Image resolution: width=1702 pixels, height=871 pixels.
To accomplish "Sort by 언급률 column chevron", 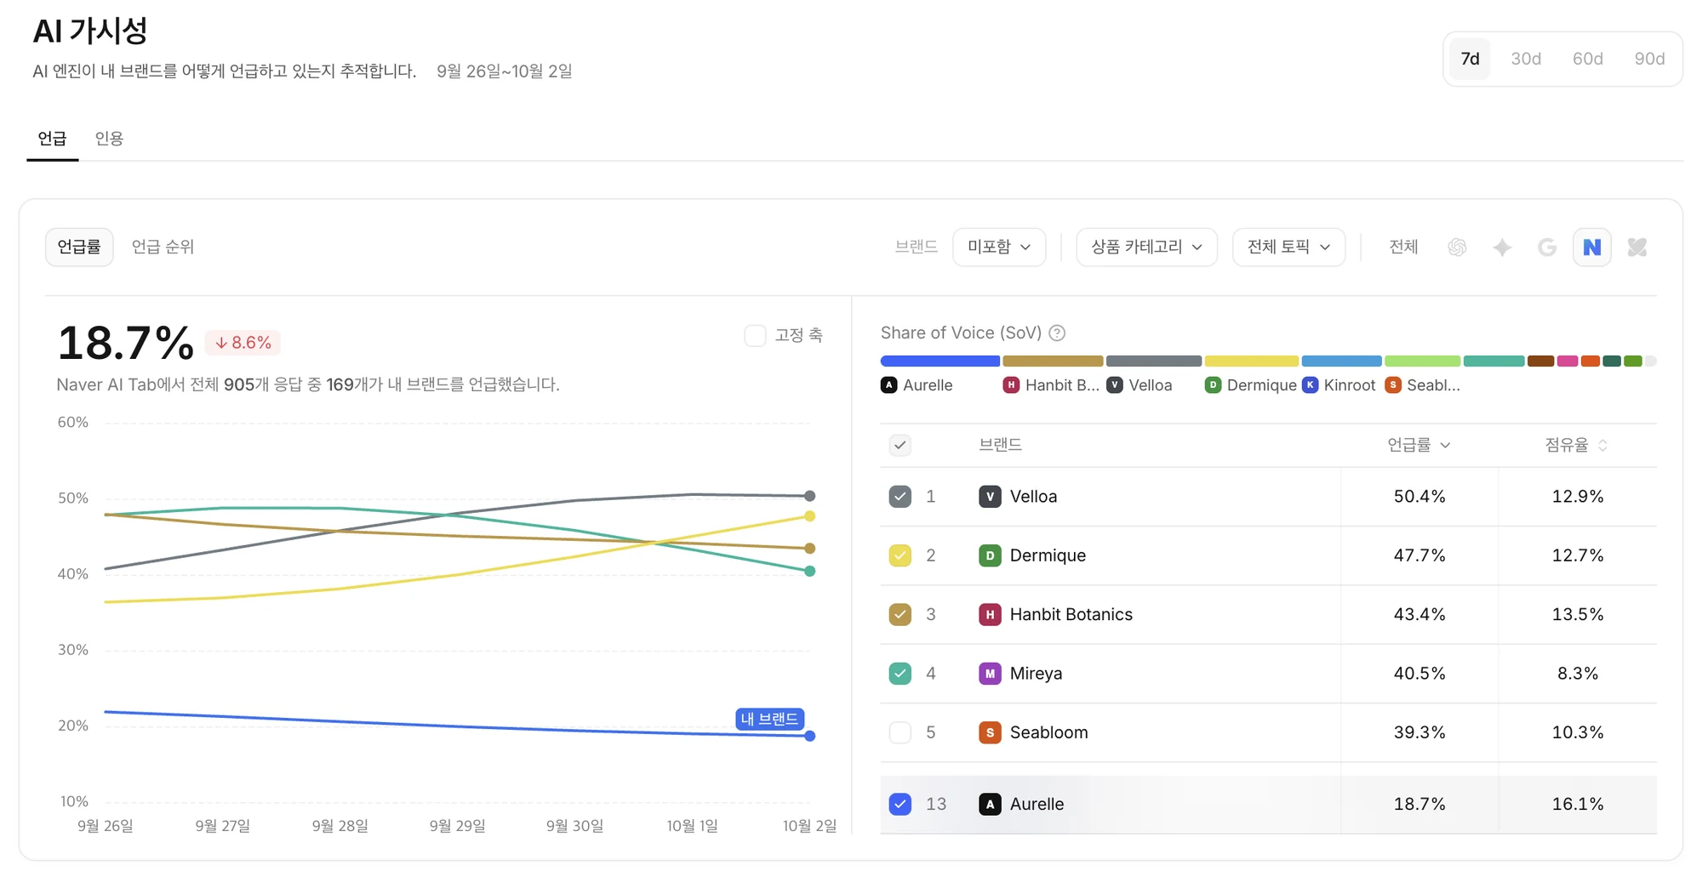I will (1445, 445).
